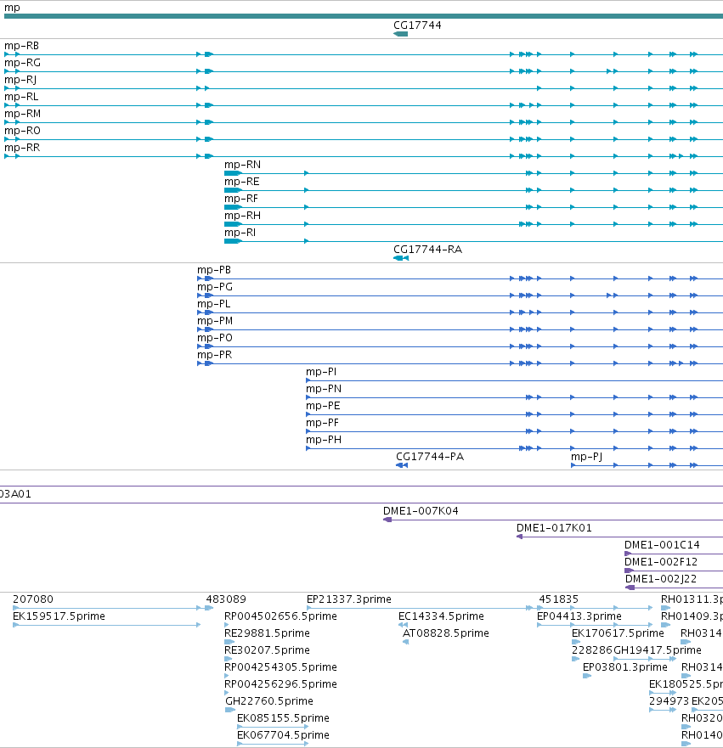Click the CG17744-RA transcript glyph
This screenshot has width=723, height=748.
[x=401, y=258]
